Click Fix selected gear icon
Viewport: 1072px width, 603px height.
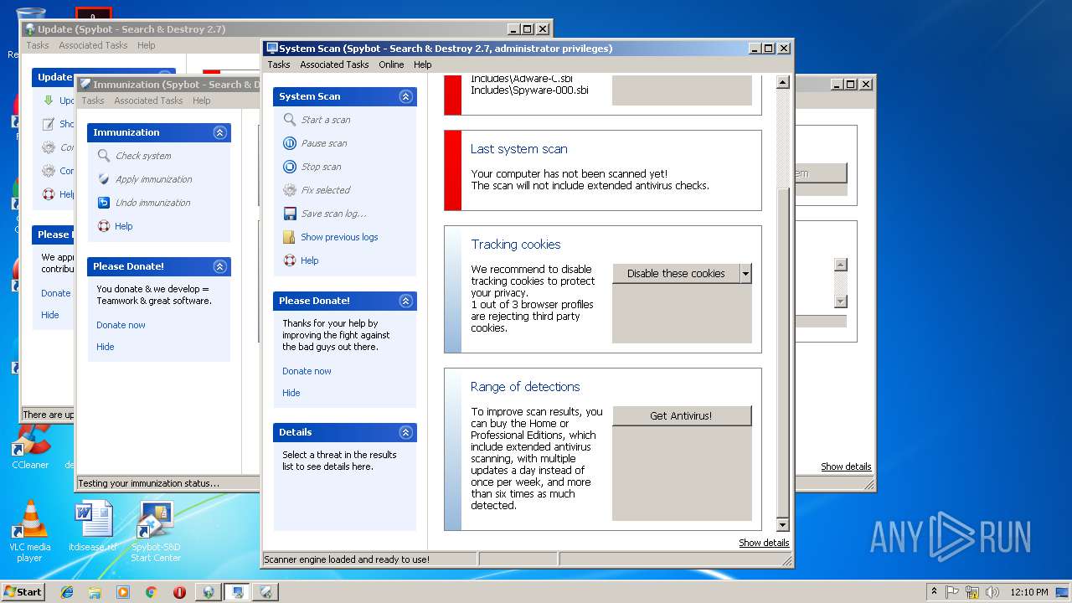(x=290, y=190)
